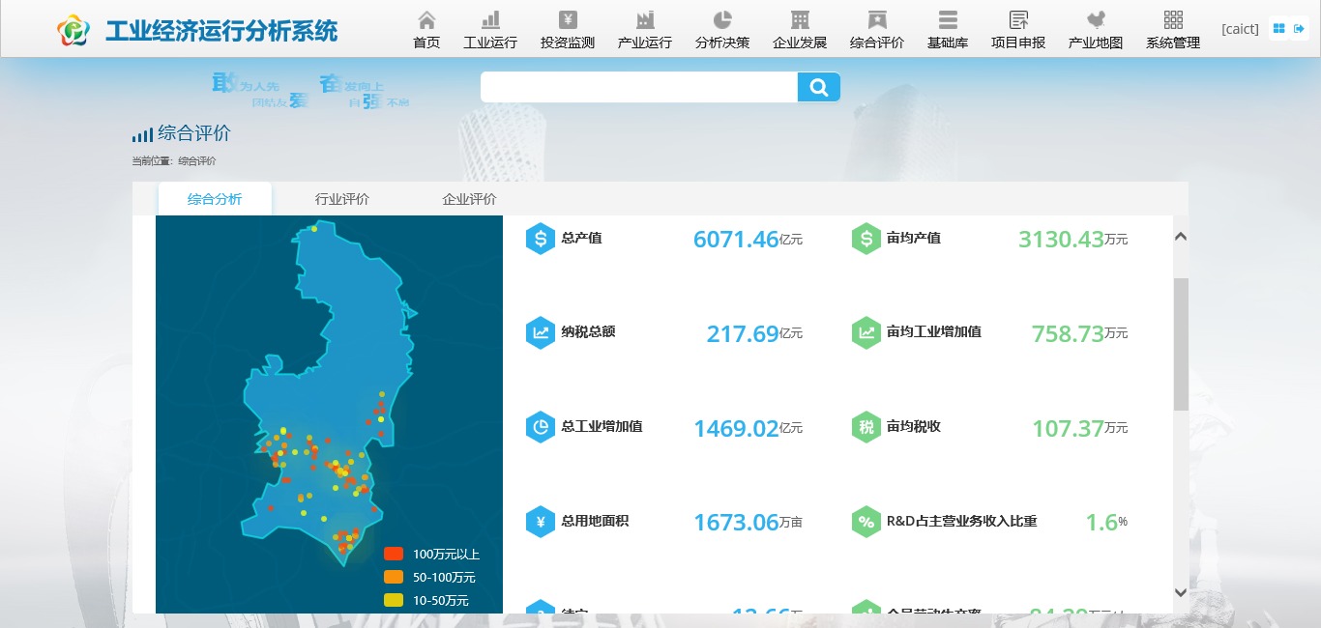Click the system logo at top left

coord(73,31)
